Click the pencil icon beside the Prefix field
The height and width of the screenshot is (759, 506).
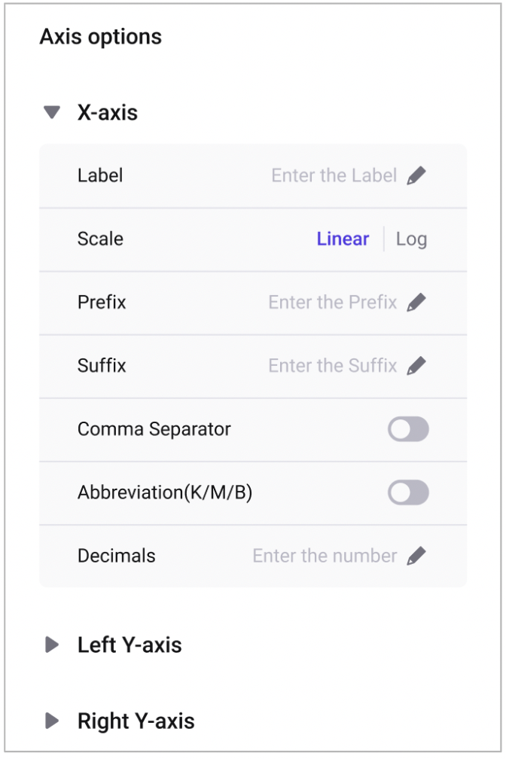pos(416,303)
